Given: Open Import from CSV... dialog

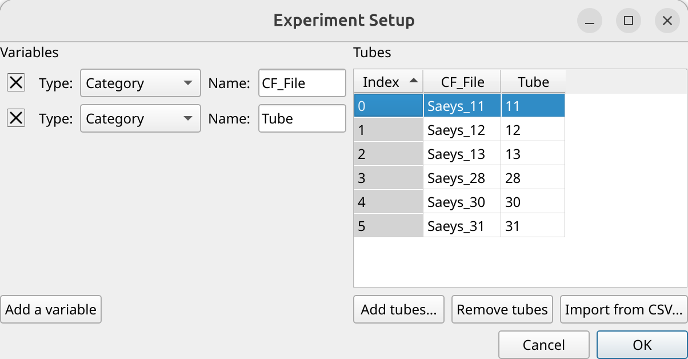Looking at the screenshot, I should pos(624,309).
